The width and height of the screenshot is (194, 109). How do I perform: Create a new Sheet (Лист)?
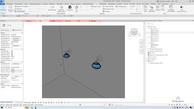(133, 6)
